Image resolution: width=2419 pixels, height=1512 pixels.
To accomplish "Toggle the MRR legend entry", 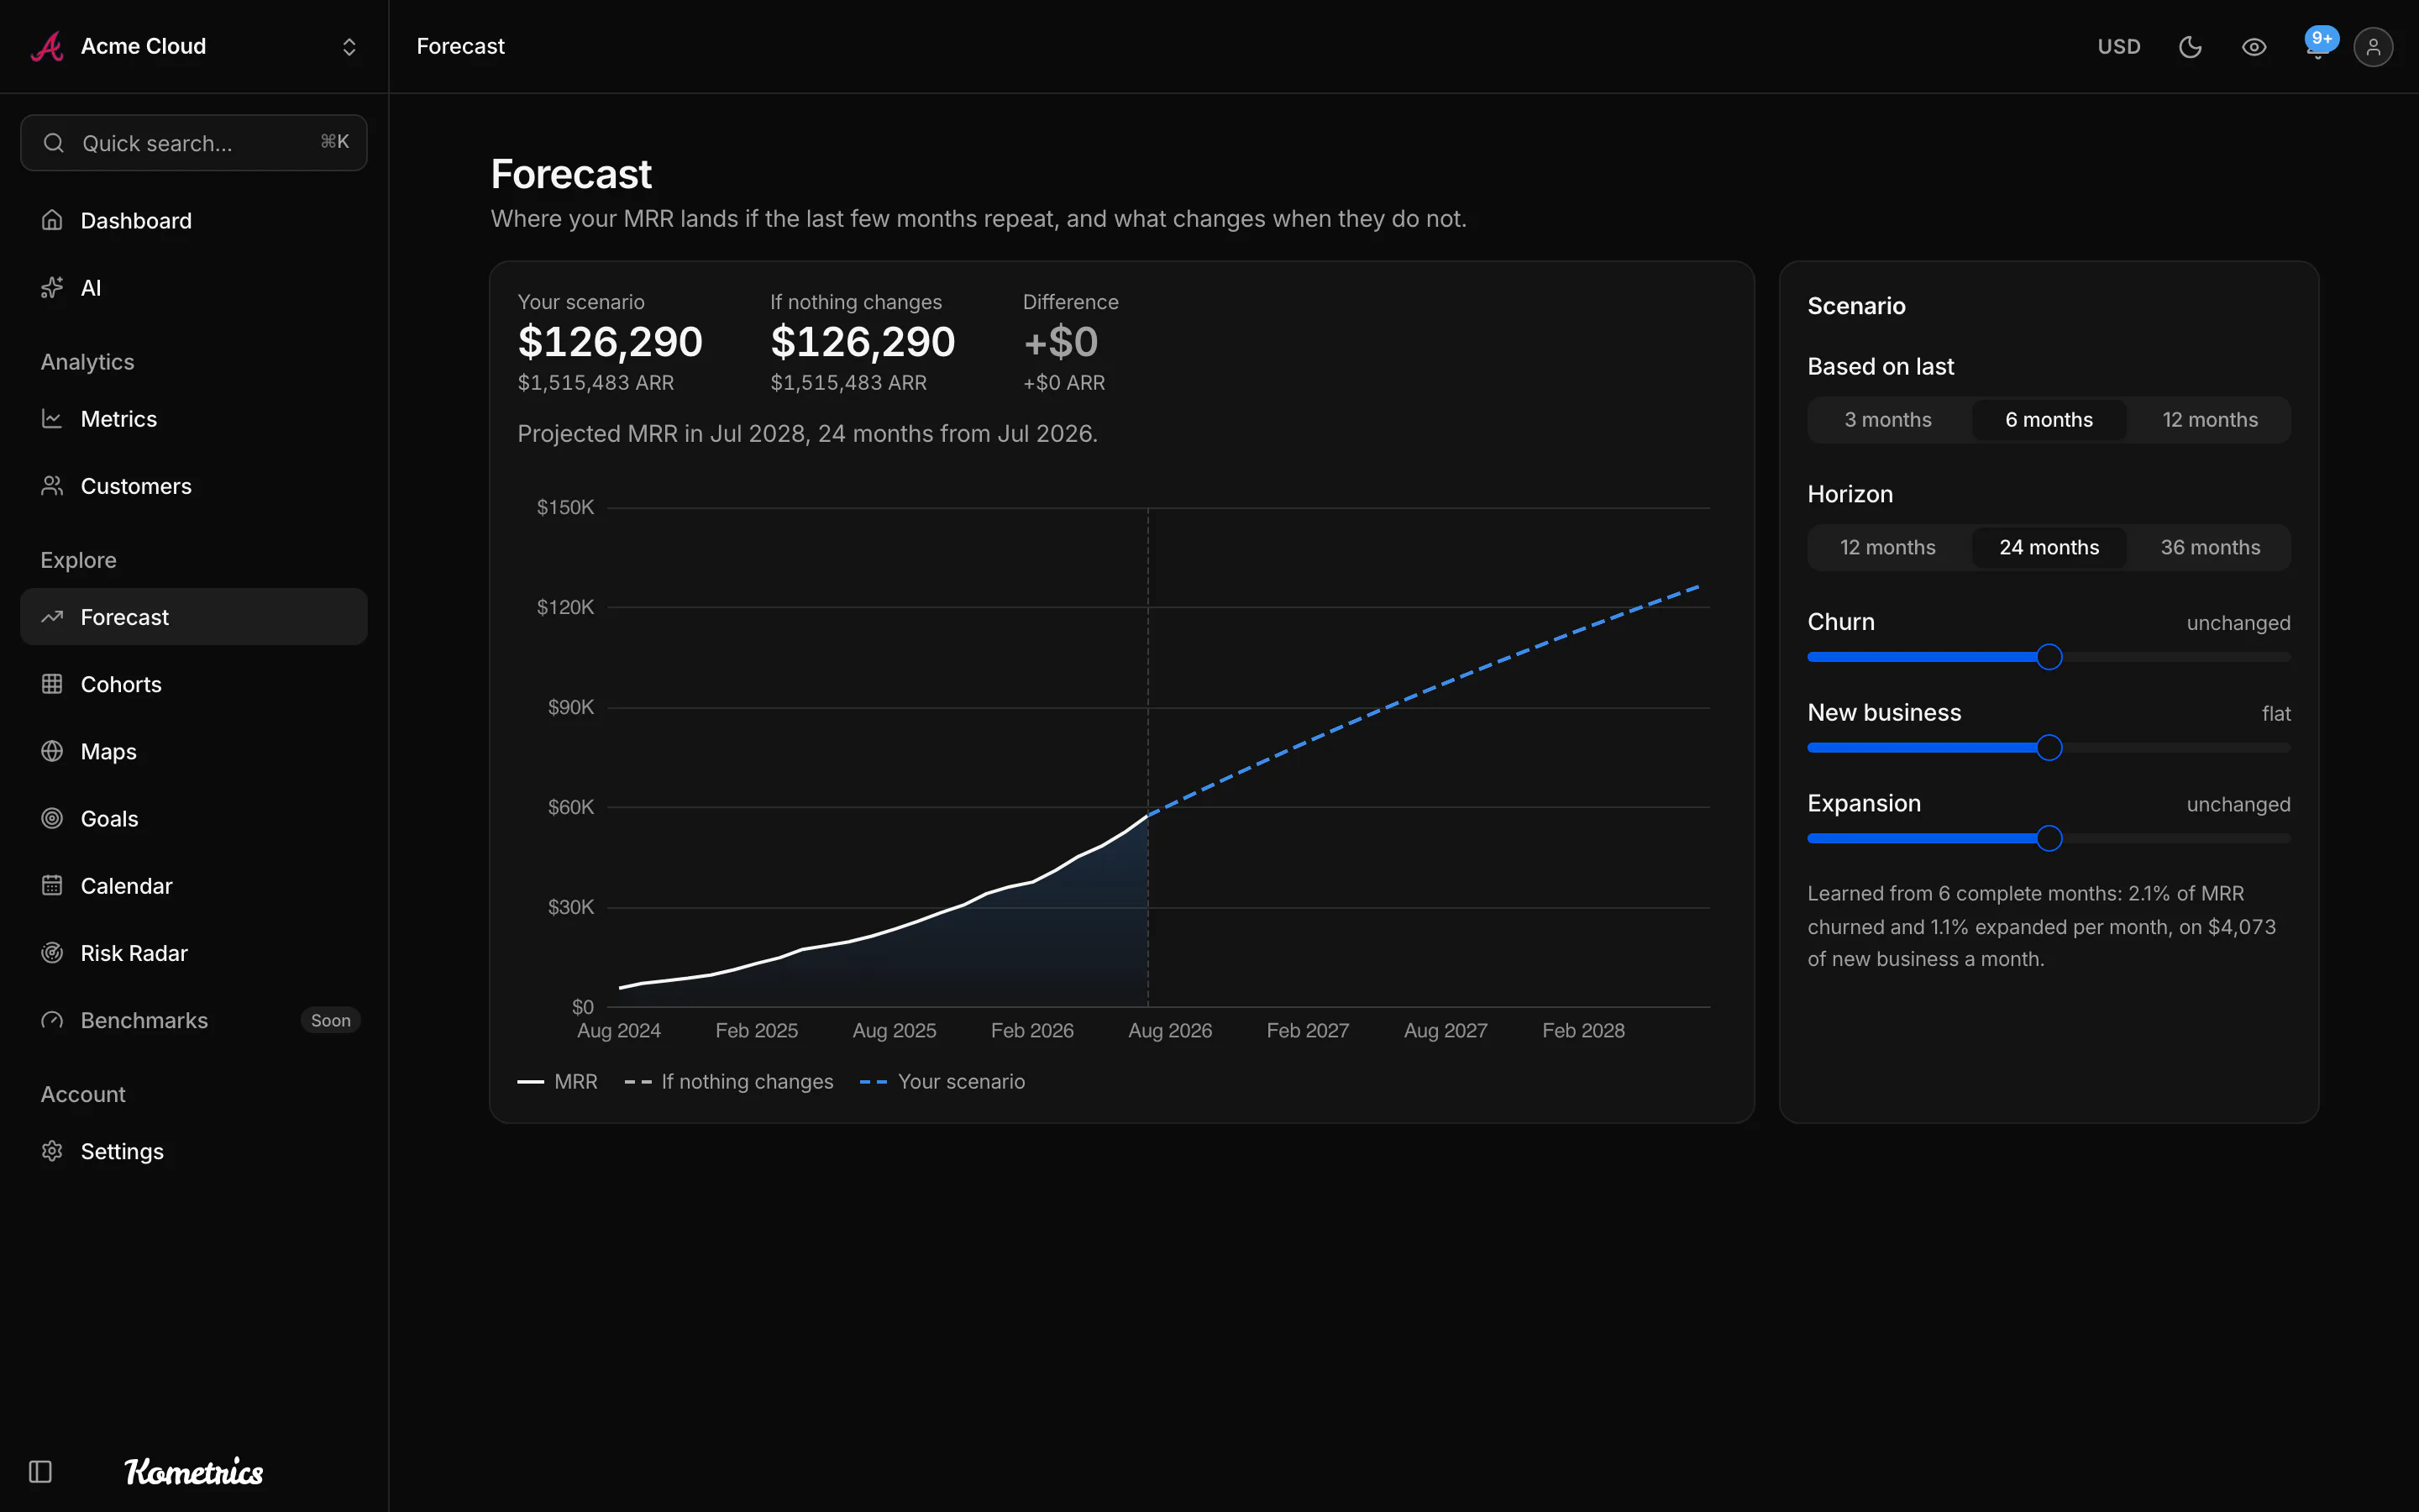I will point(558,1081).
